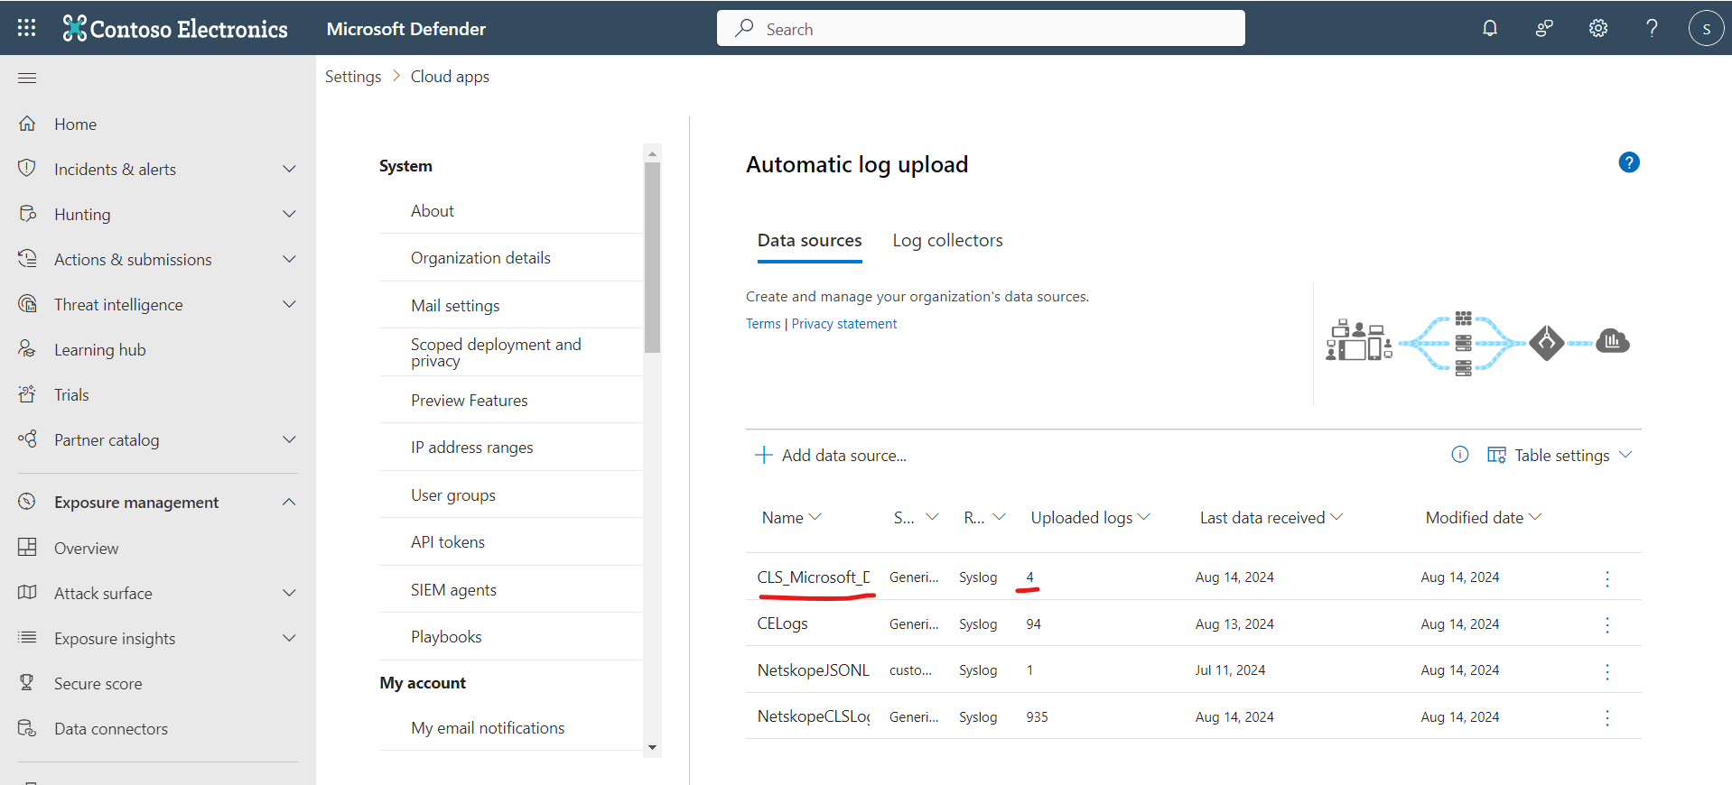This screenshot has width=1732, height=785.
Task: Open the settings gear in header
Action: [1598, 28]
